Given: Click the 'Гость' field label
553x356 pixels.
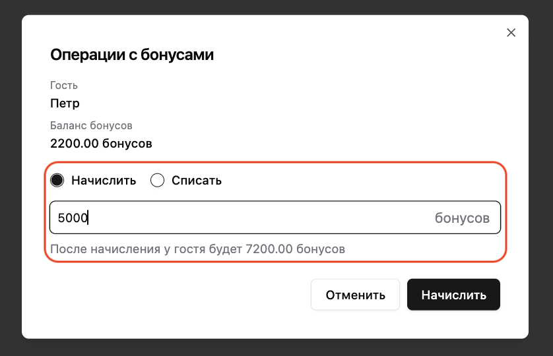Looking at the screenshot, I should [x=64, y=85].
